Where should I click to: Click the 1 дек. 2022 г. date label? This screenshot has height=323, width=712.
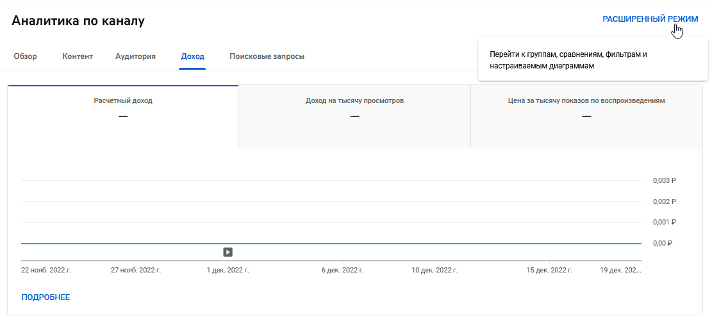coord(228,271)
